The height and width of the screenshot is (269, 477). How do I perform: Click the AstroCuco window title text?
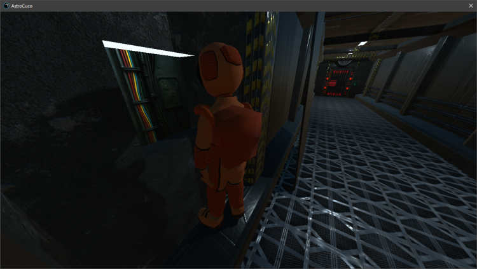point(23,6)
